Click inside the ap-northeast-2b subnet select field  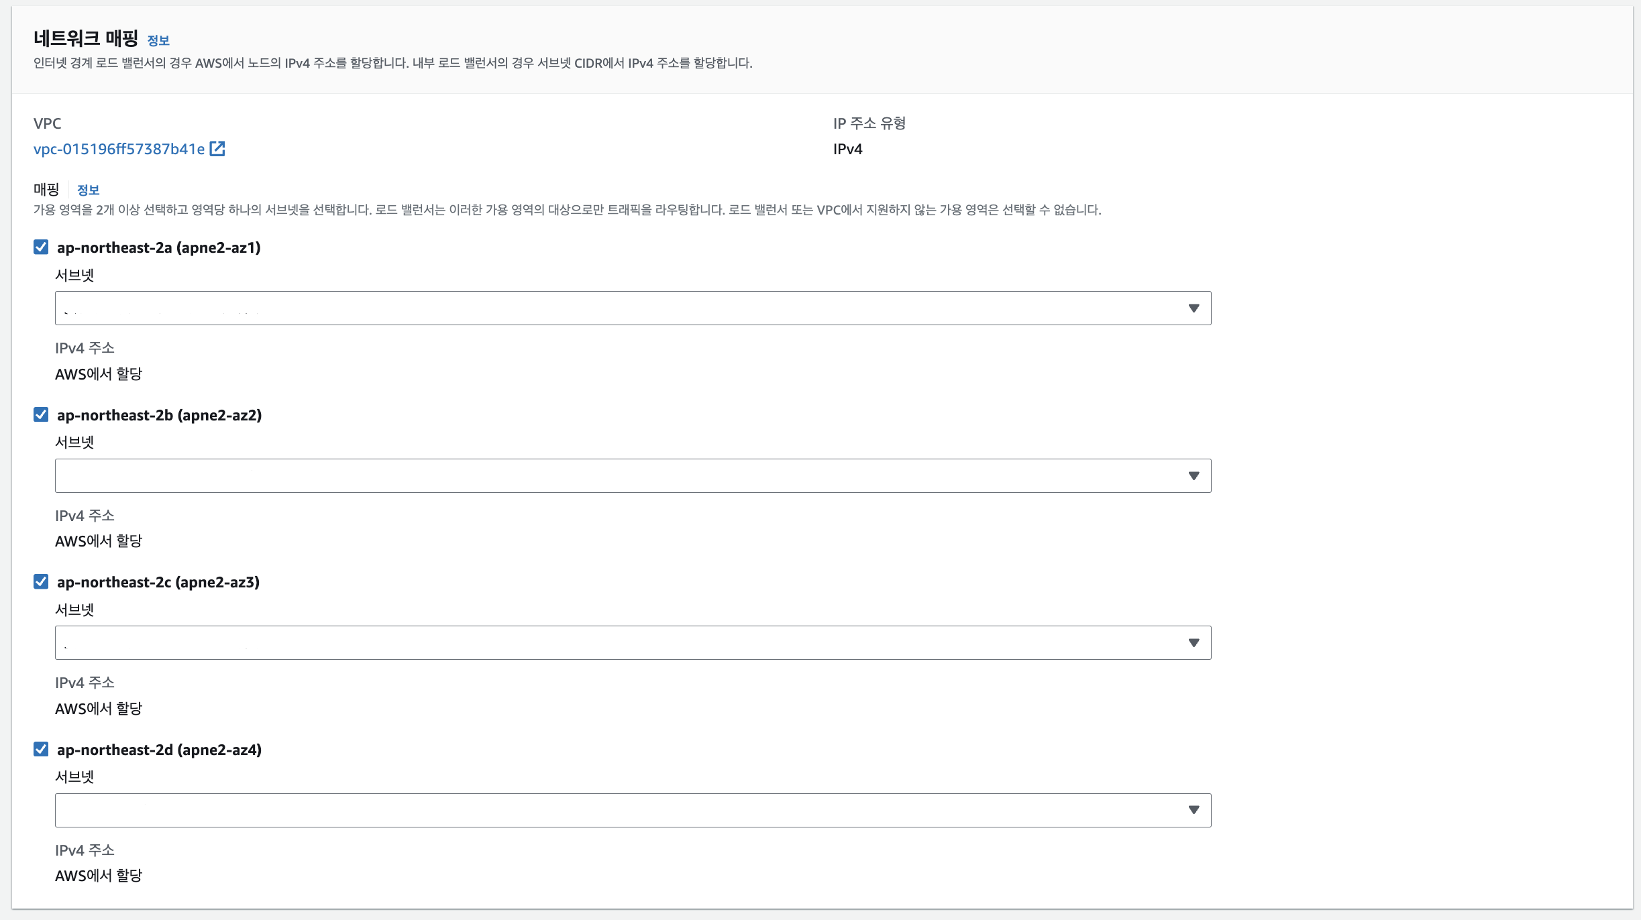604,476
